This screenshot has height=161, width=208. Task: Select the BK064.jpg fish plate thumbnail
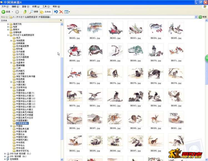tap(156, 29)
